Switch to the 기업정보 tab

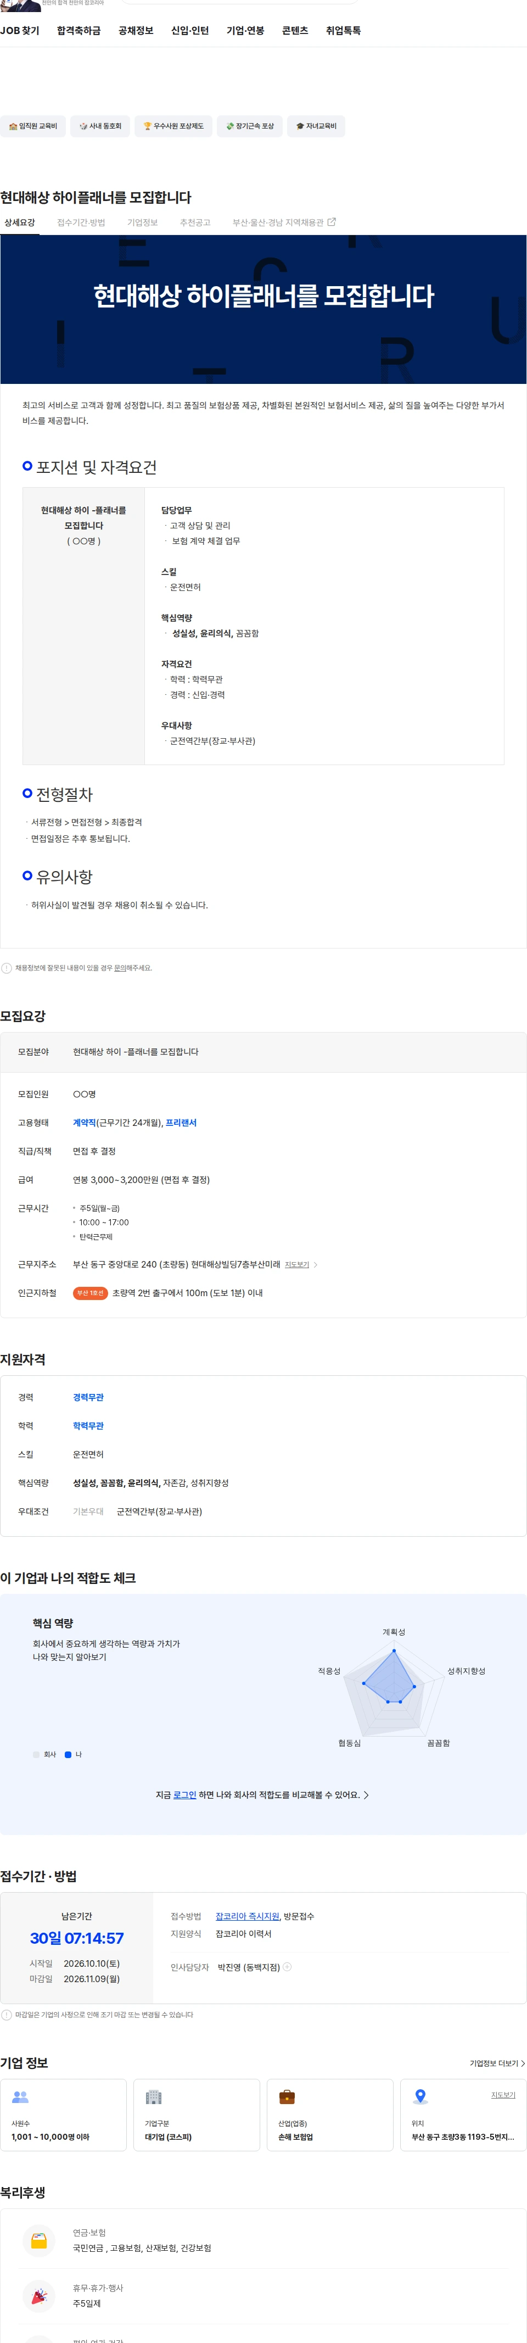point(143,223)
